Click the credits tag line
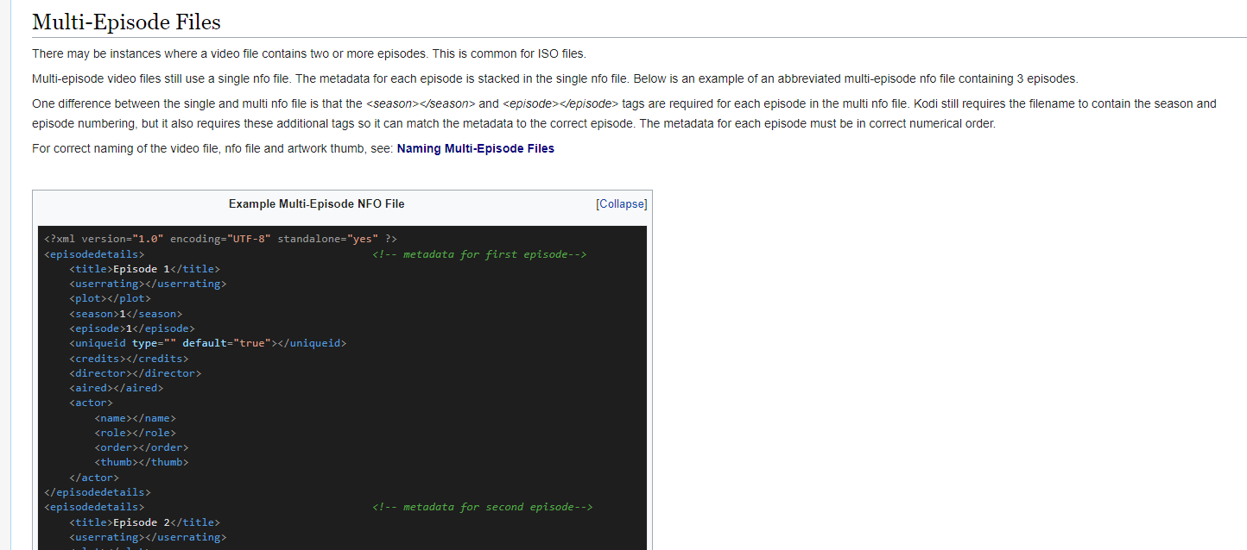Screen dimensions: 1247x550 click(x=128, y=359)
